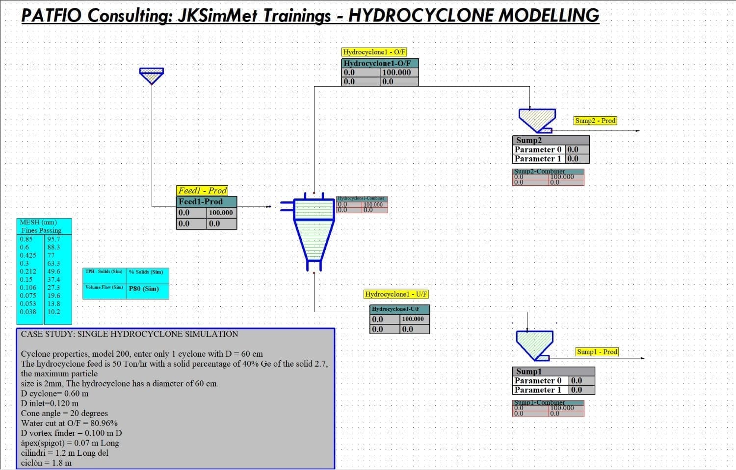Click the 'Cyclone properties, model 200' line
Screen dimensions: 736x470
[x=142, y=354]
